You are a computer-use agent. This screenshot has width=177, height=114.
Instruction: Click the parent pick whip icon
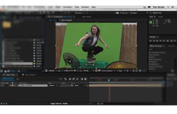tap(72, 86)
